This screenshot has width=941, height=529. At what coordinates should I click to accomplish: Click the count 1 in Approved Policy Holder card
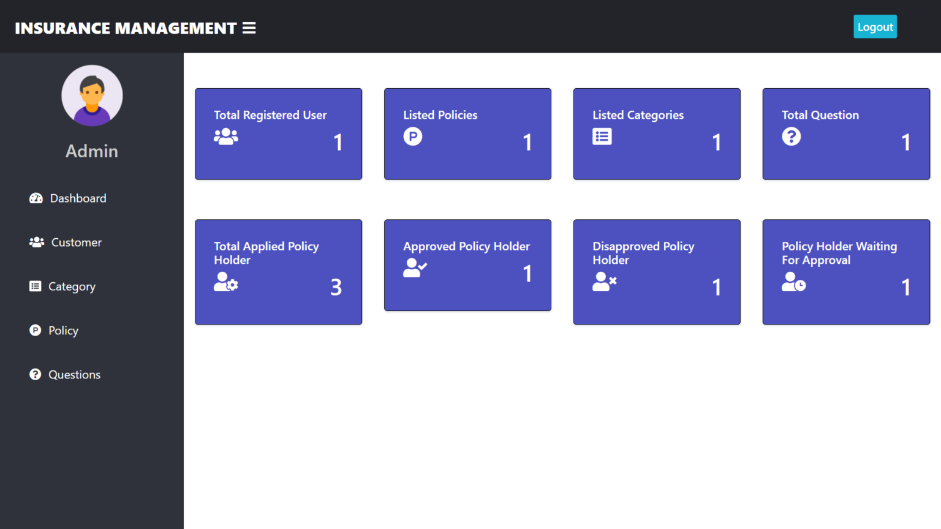click(x=527, y=274)
